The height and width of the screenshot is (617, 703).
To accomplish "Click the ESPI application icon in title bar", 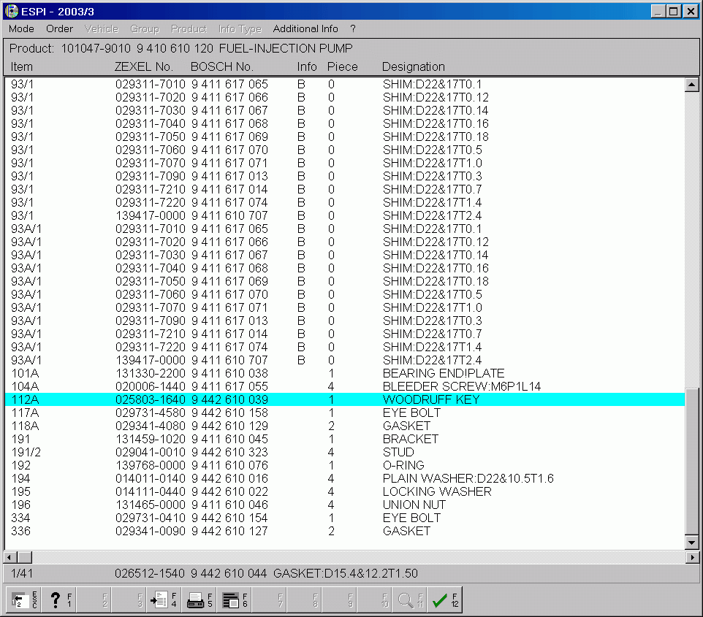I will [11, 11].
